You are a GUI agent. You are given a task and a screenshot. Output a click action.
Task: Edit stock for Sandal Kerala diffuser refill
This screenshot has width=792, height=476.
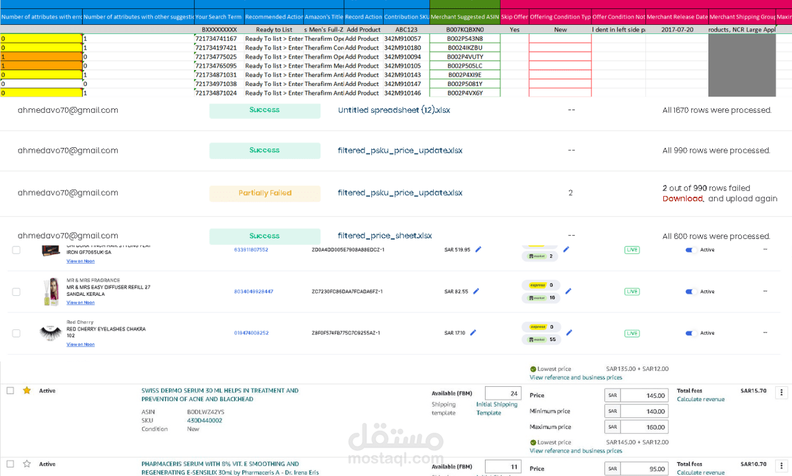click(568, 291)
